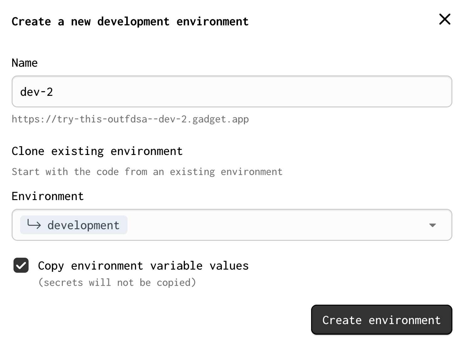Image resolution: width=464 pixels, height=346 pixels.
Task: Click the 'secrets will not be copied' note
Action: pos(117,282)
